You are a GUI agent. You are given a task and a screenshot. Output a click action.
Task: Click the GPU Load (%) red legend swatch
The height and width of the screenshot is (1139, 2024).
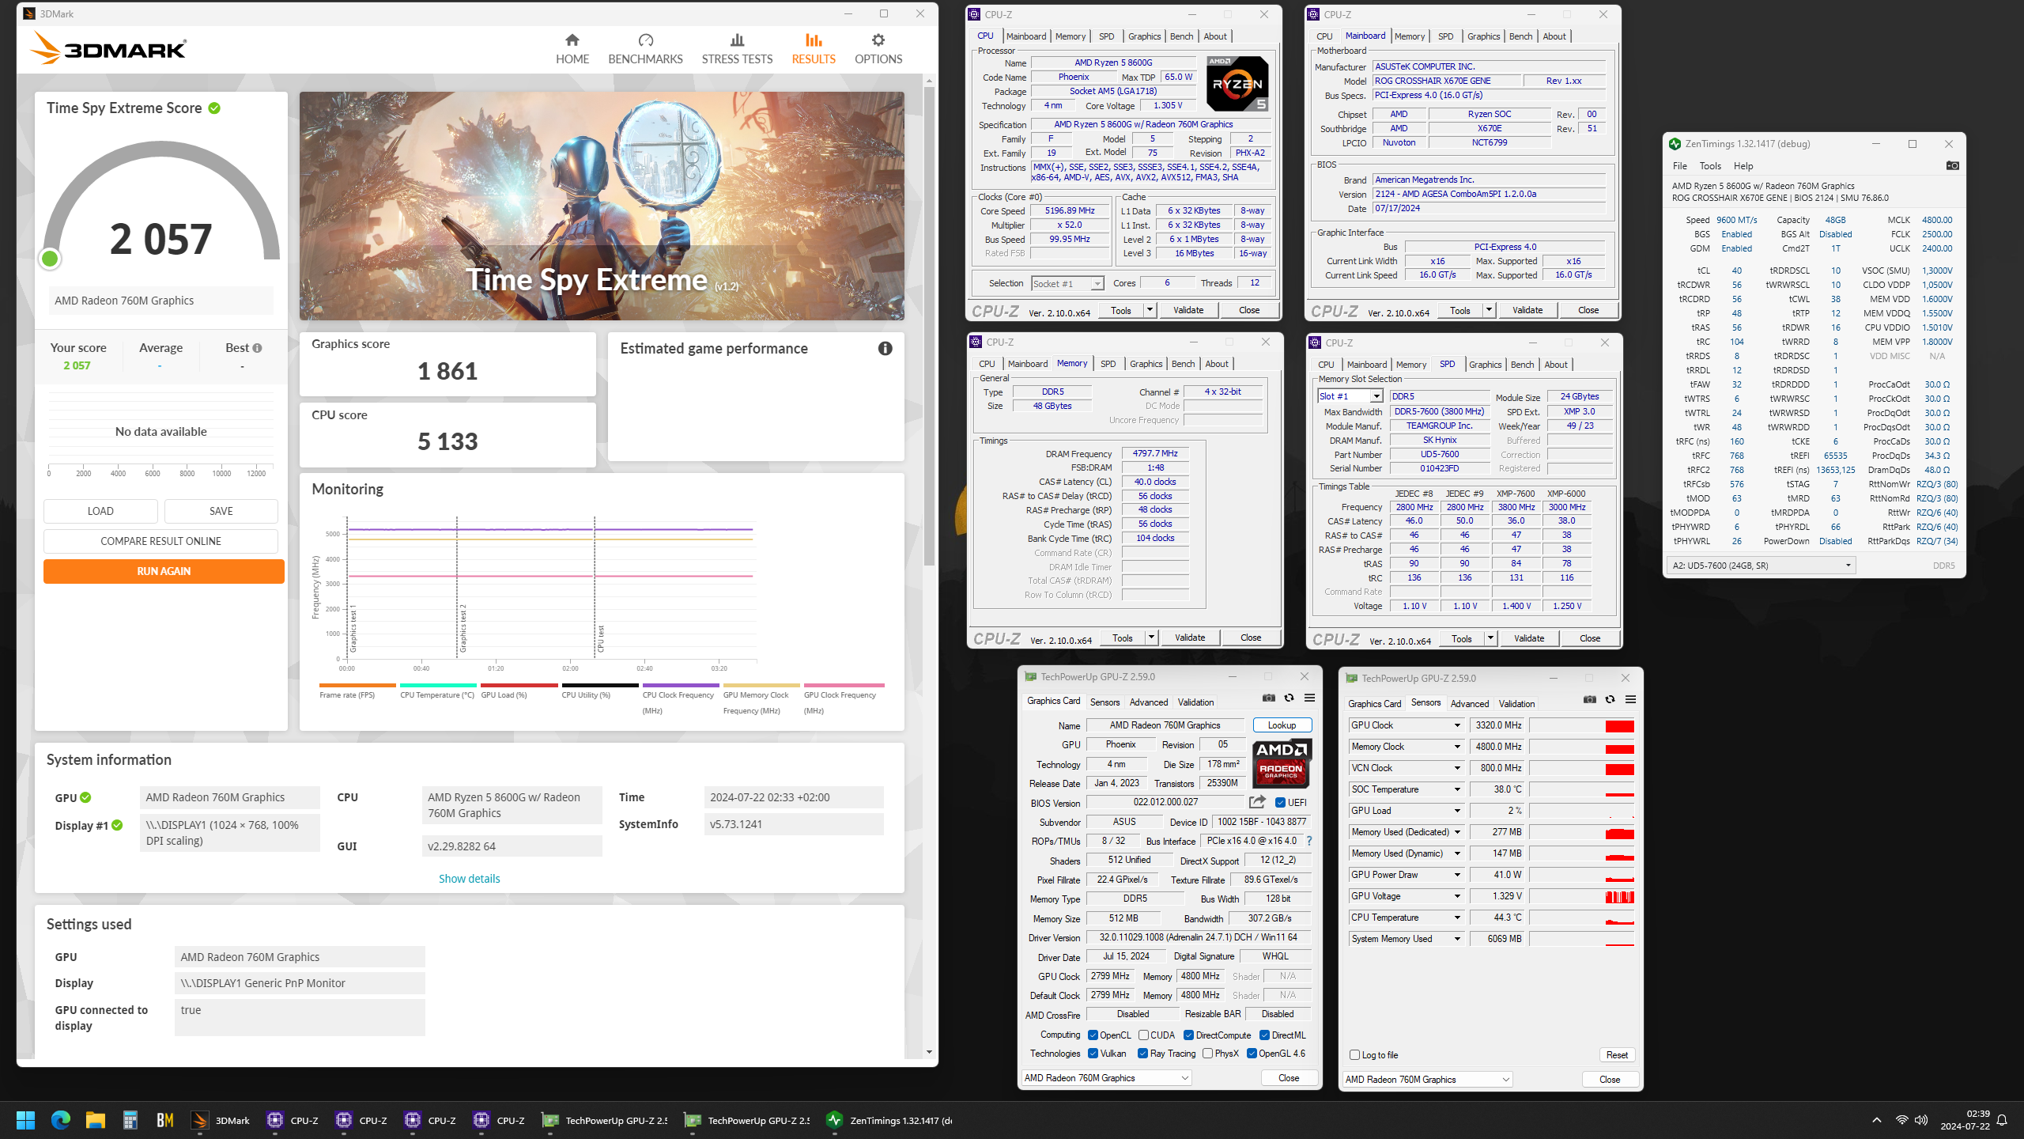click(x=519, y=686)
